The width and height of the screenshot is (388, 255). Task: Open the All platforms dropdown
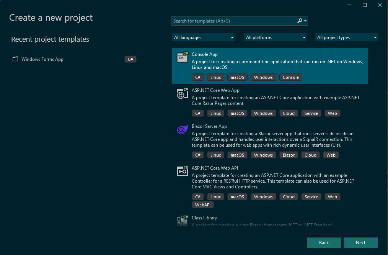coord(275,38)
